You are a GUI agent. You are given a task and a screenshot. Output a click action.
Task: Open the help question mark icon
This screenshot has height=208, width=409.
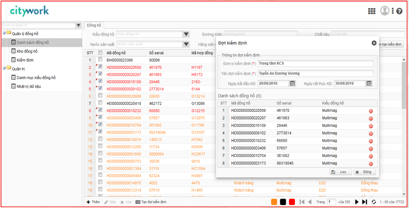399,11
